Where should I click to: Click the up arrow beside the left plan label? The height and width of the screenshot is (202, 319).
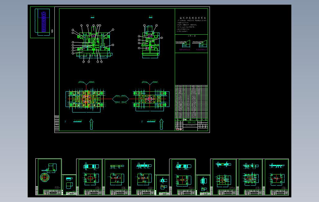pos(91,124)
